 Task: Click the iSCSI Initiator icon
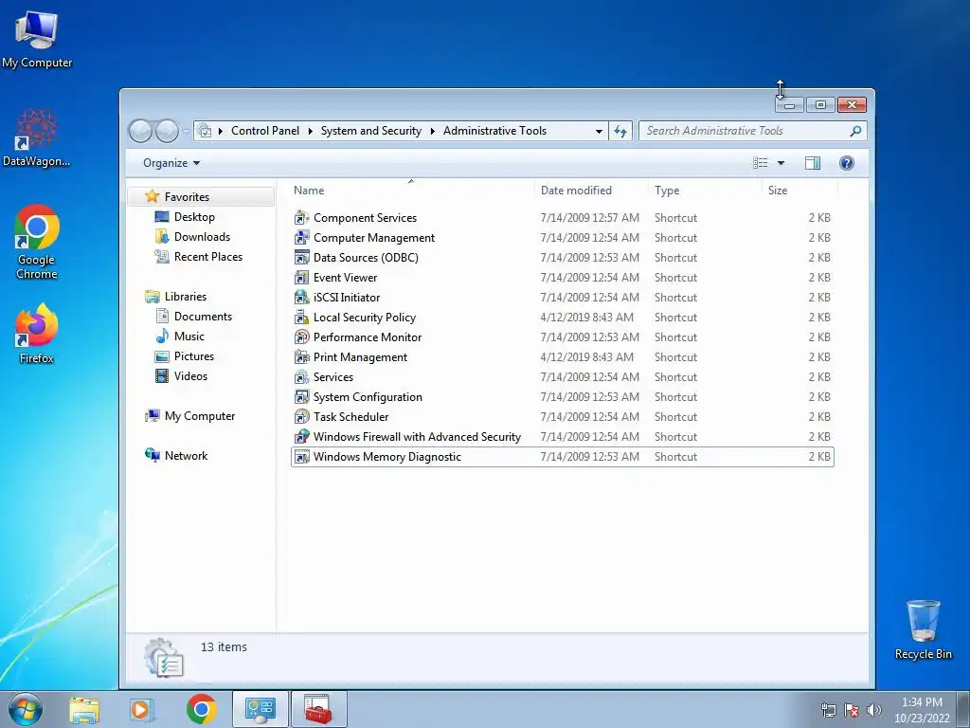[x=301, y=297]
